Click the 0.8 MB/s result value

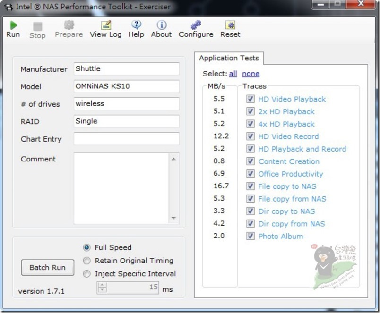pos(219,161)
